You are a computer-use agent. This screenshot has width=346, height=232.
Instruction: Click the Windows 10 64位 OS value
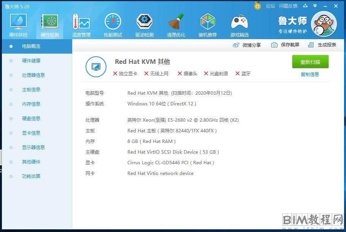click(x=162, y=104)
